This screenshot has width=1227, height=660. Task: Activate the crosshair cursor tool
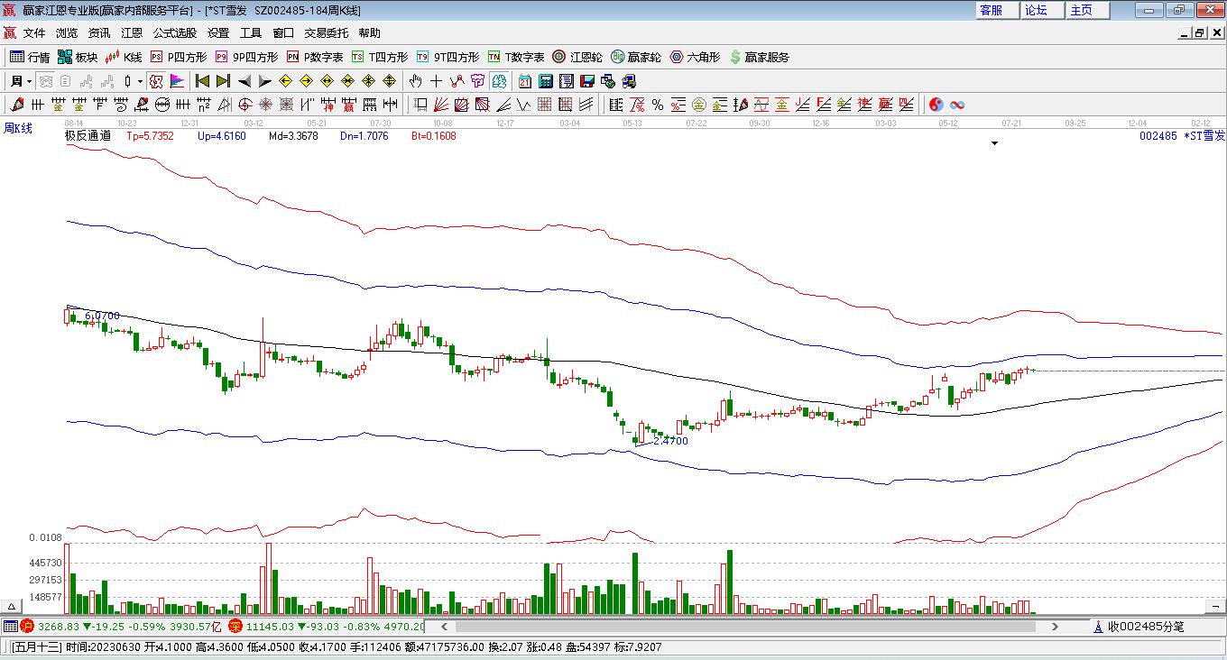click(x=437, y=81)
